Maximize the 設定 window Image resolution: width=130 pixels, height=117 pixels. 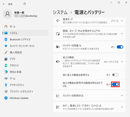pyautogui.click(x=119, y=3)
